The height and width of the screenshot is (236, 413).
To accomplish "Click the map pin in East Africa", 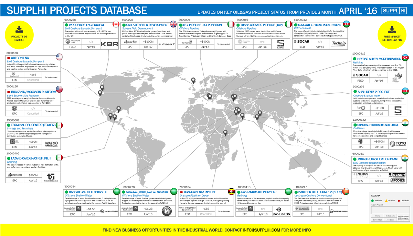I will click(225, 133).
